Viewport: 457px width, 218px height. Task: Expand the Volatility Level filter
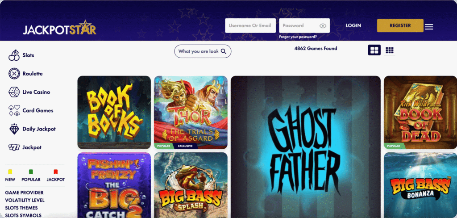pyautogui.click(x=25, y=200)
